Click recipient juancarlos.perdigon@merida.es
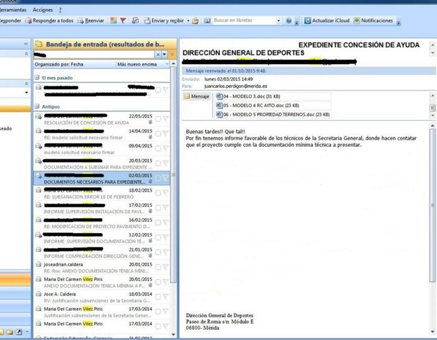This screenshot has width=437, height=340. [235, 86]
